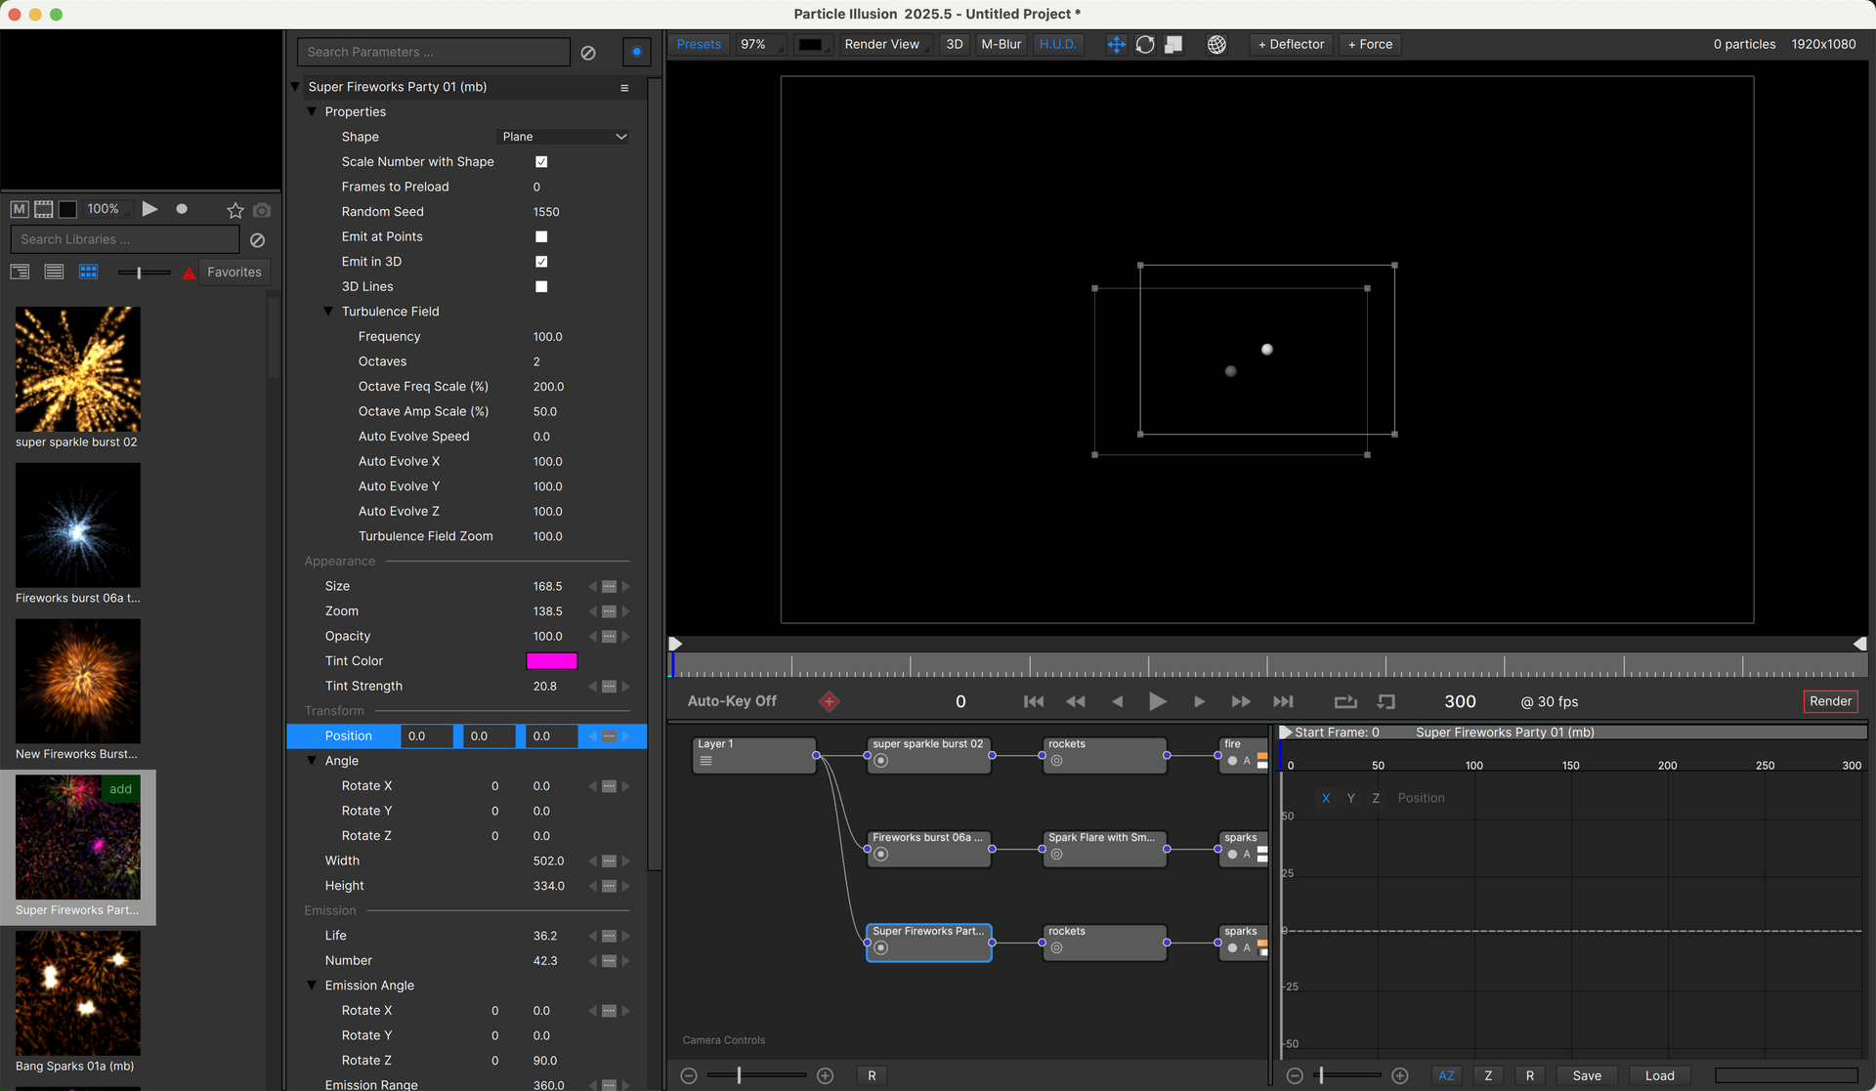This screenshot has width=1876, height=1091.
Task: Click the move/position tool icon
Action: pos(1116,45)
